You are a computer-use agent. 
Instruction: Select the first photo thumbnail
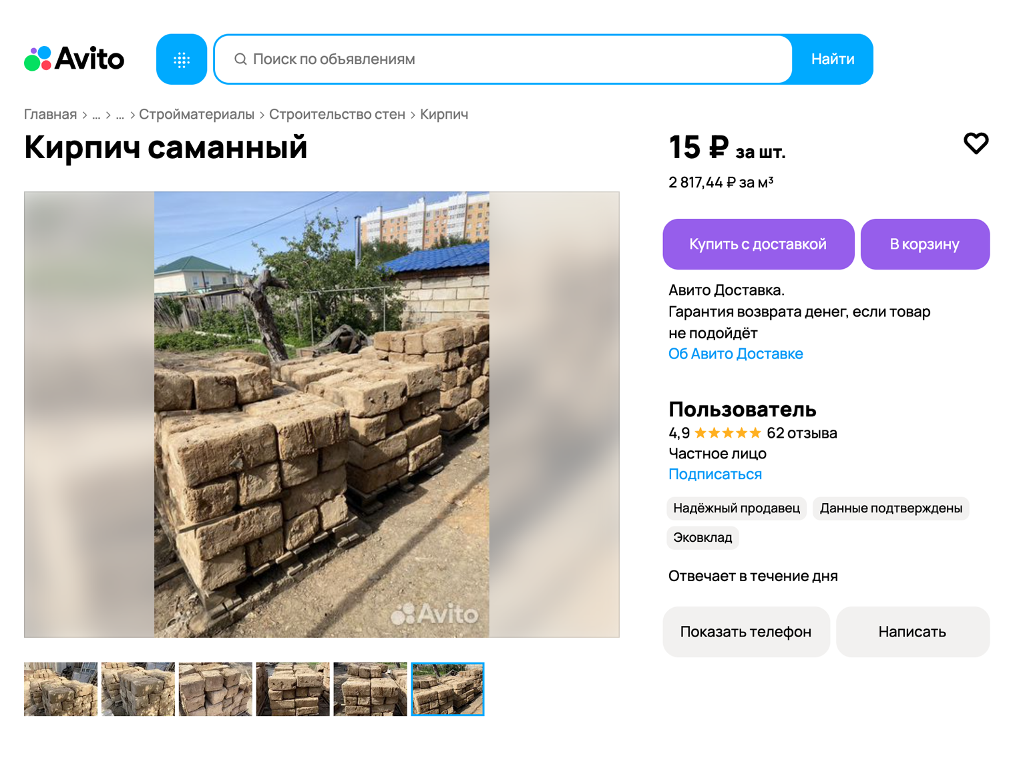pyautogui.click(x=61, y=689)
